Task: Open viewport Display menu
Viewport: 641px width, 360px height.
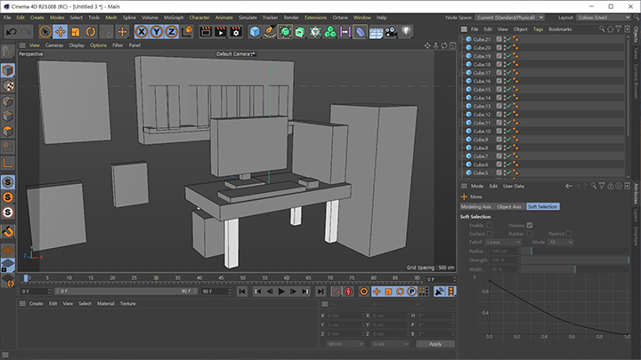Action: [x=77, y=45]
